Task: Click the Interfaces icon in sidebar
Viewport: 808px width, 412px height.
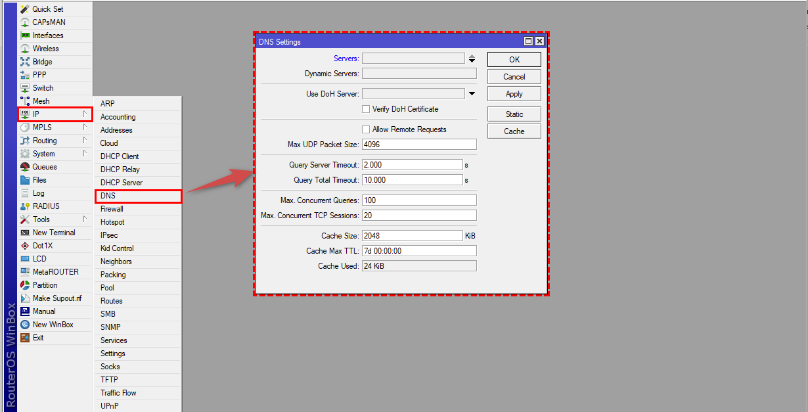Action: [25, 35]
